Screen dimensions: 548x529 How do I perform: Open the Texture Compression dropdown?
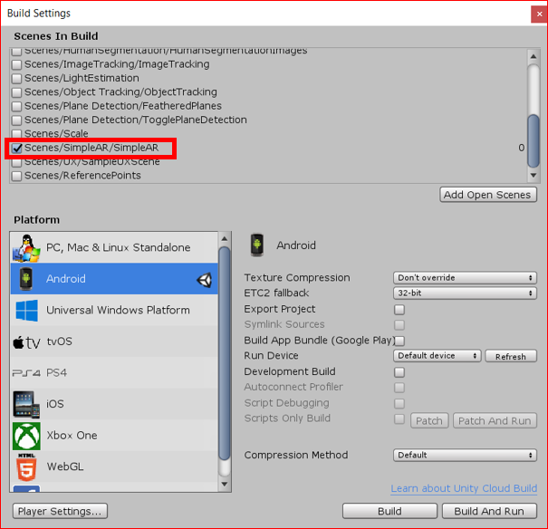pyautogui.click(x=465, y=278)
